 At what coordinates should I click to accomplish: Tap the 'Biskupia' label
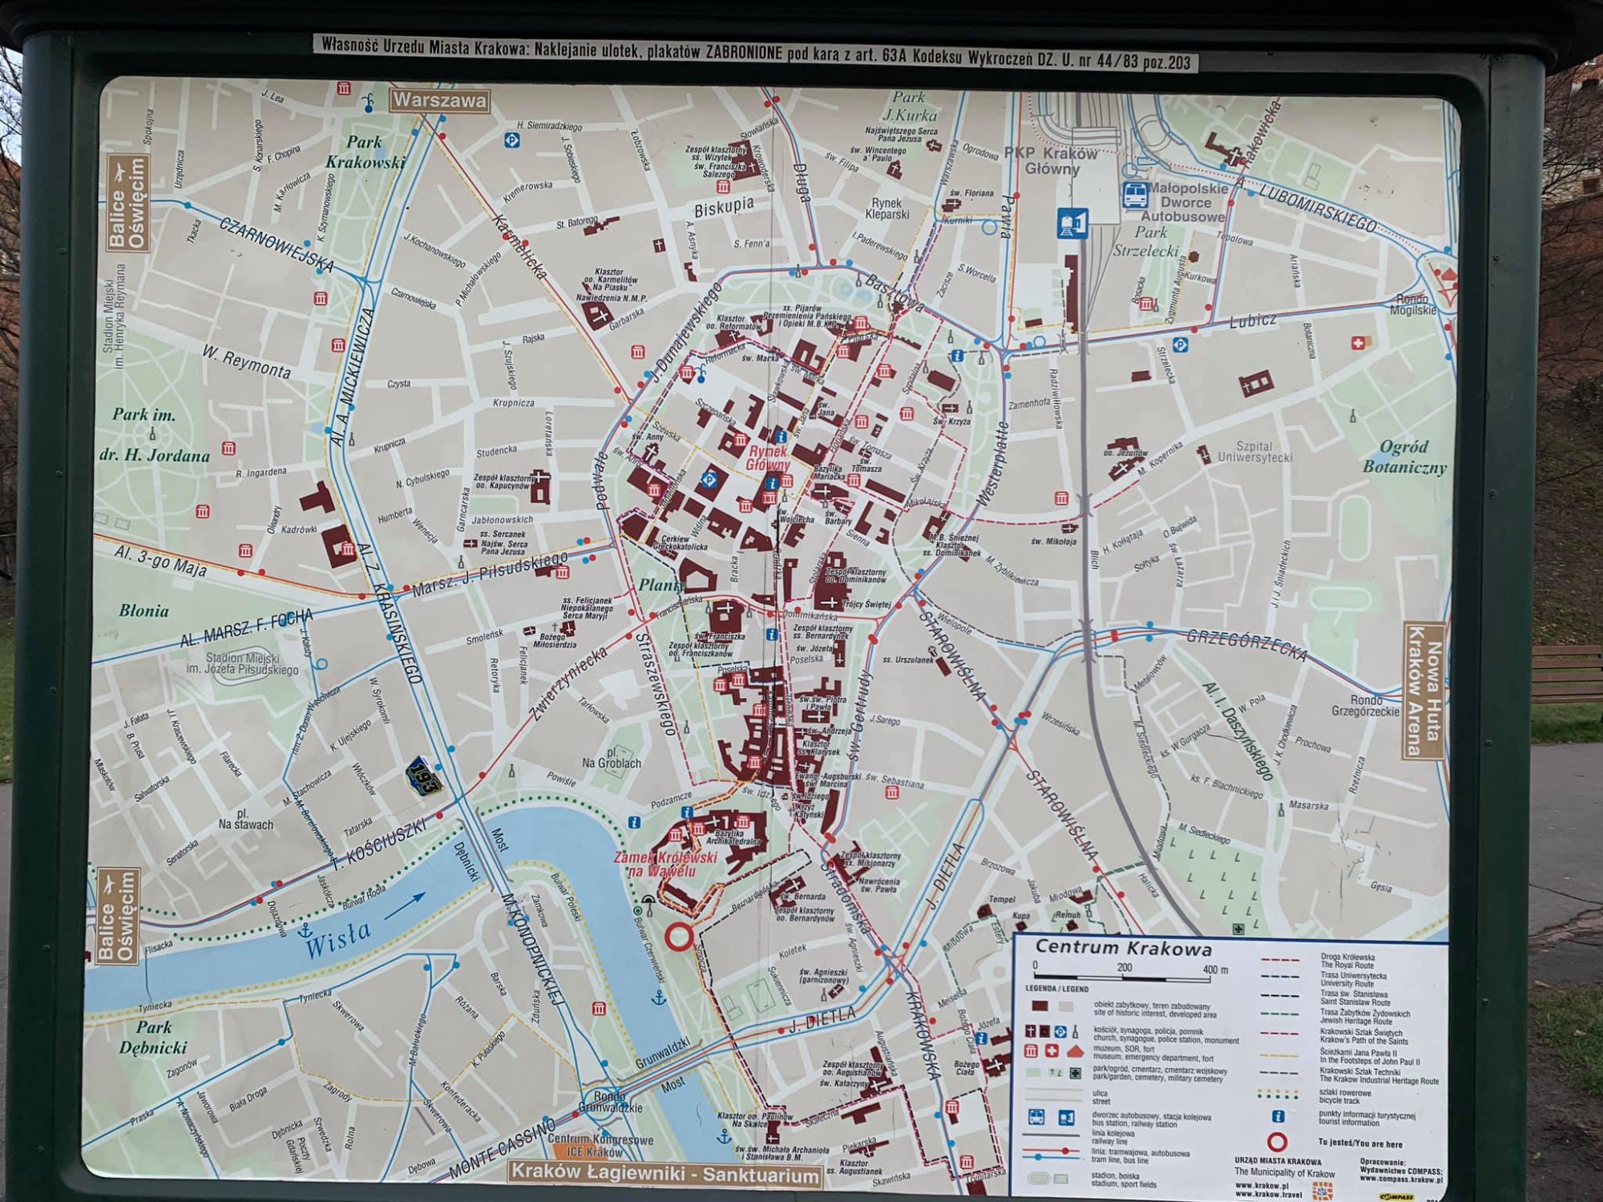(x=724, y=208)
